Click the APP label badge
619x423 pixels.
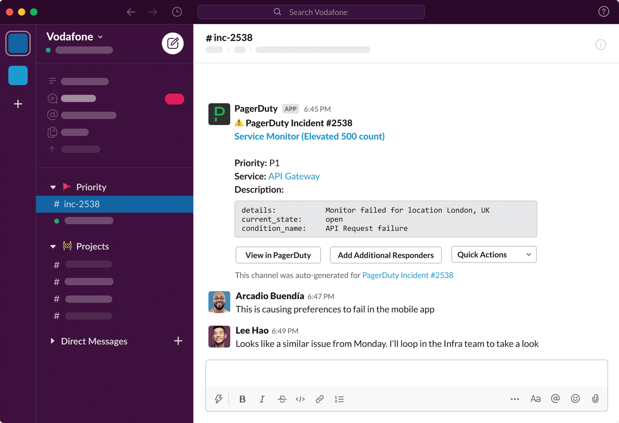tap(290, 109)
